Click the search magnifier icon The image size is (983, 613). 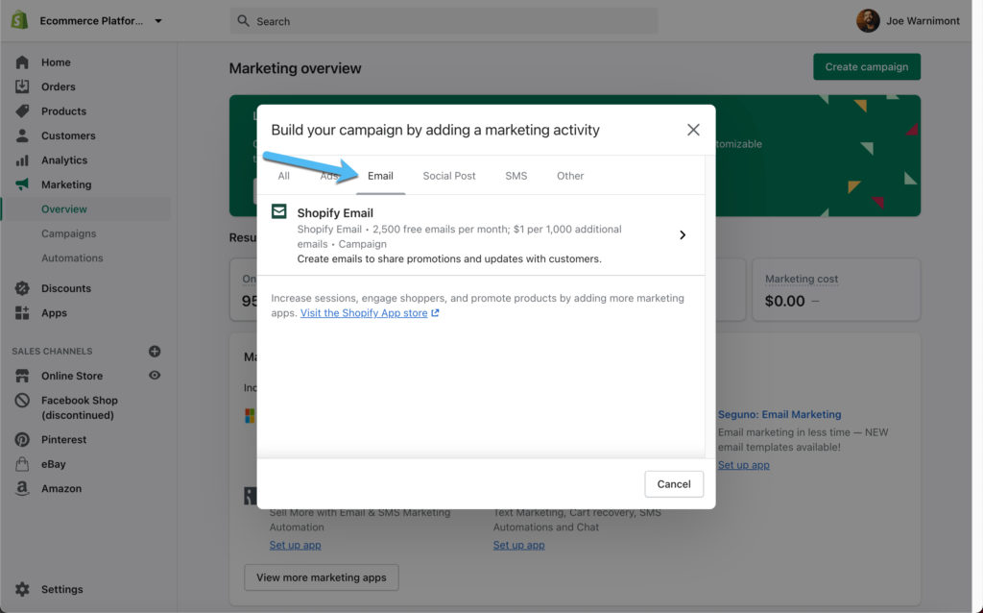tap(243, 21)
